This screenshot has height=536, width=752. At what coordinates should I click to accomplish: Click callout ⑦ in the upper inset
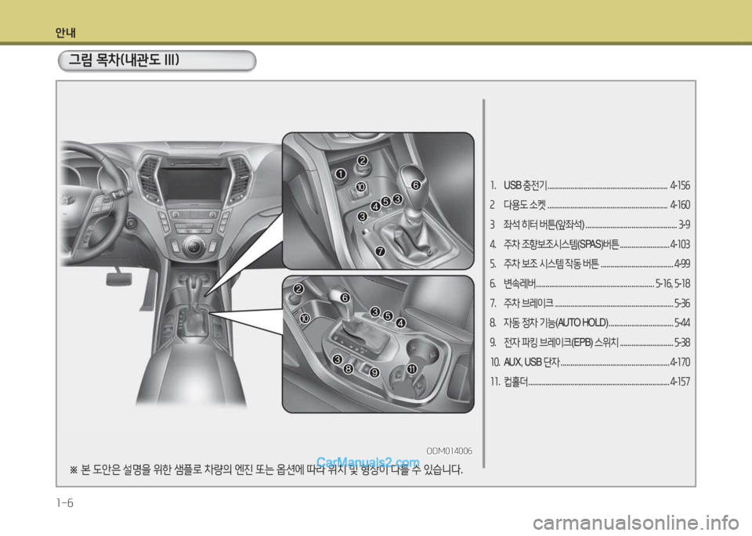381,251
